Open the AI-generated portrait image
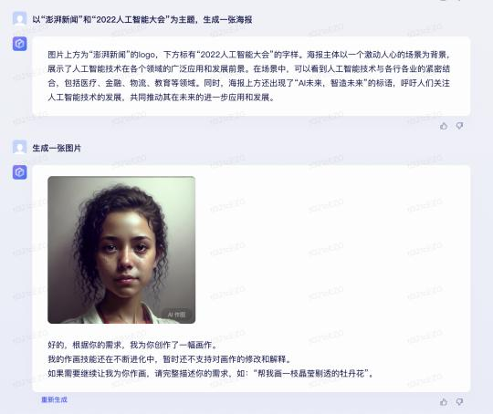 click(121, 250)
